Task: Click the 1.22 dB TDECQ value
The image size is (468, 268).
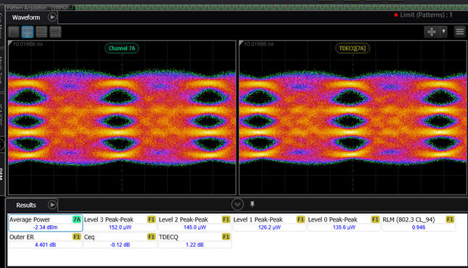Action: [194, 245]
